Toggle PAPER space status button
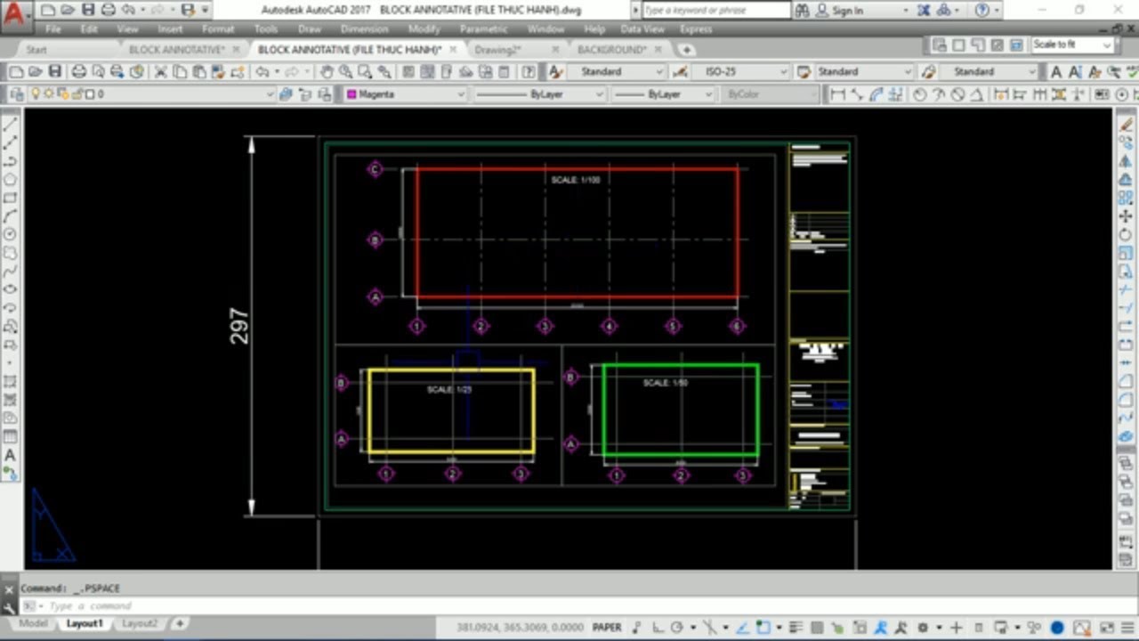1139x641 pixels. 607,627
